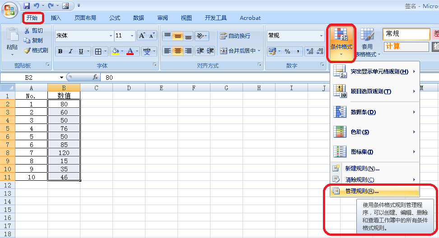The image size is (439, 238).
Task: Open the 公式 tab
Action: click(115, 18)
